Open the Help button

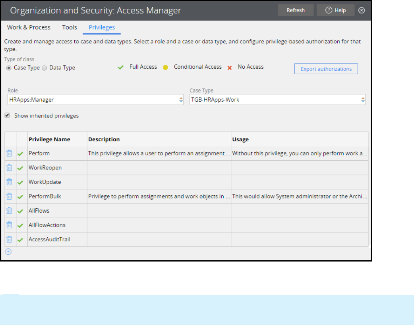tap(335, 10)
